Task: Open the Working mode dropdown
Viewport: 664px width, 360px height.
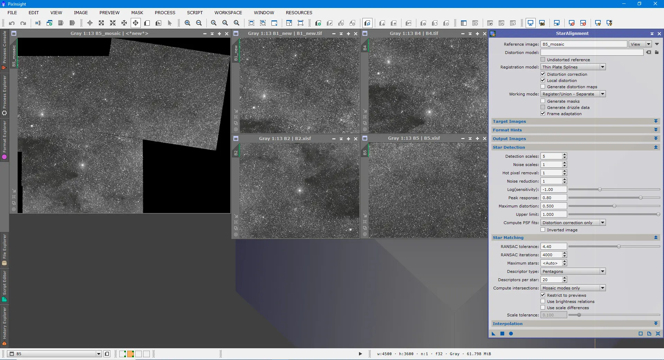Action: tap(573, 94)
